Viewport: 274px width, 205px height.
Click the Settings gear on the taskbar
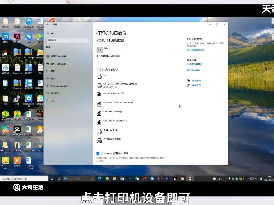click(190, 178)
